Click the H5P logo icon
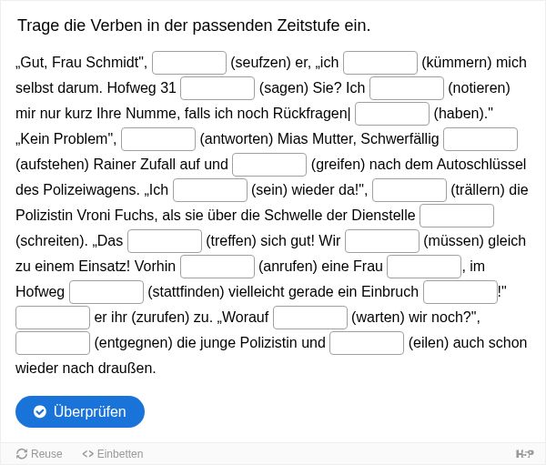This screenshot has height=465, width=546. point(524,453)
